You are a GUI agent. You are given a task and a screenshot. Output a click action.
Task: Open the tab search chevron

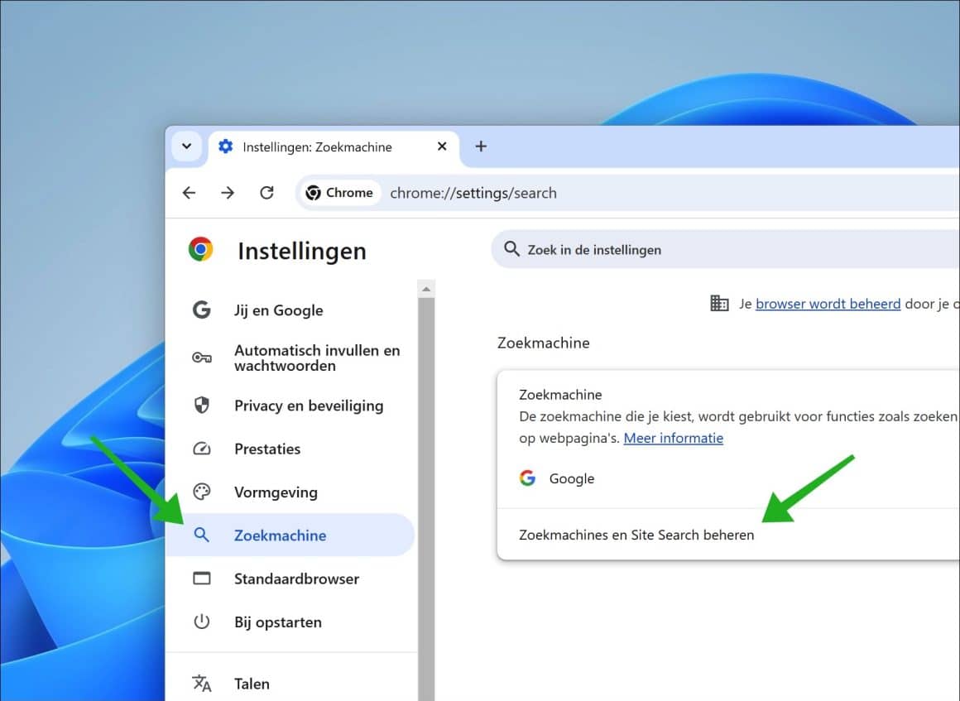click(x=186, y=146)
